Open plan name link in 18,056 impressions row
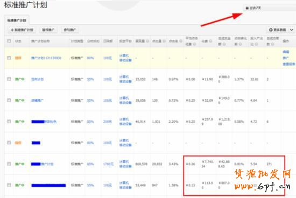Viewport: 296px width, 198px height. pyautogui.click(x=37, y=101)
